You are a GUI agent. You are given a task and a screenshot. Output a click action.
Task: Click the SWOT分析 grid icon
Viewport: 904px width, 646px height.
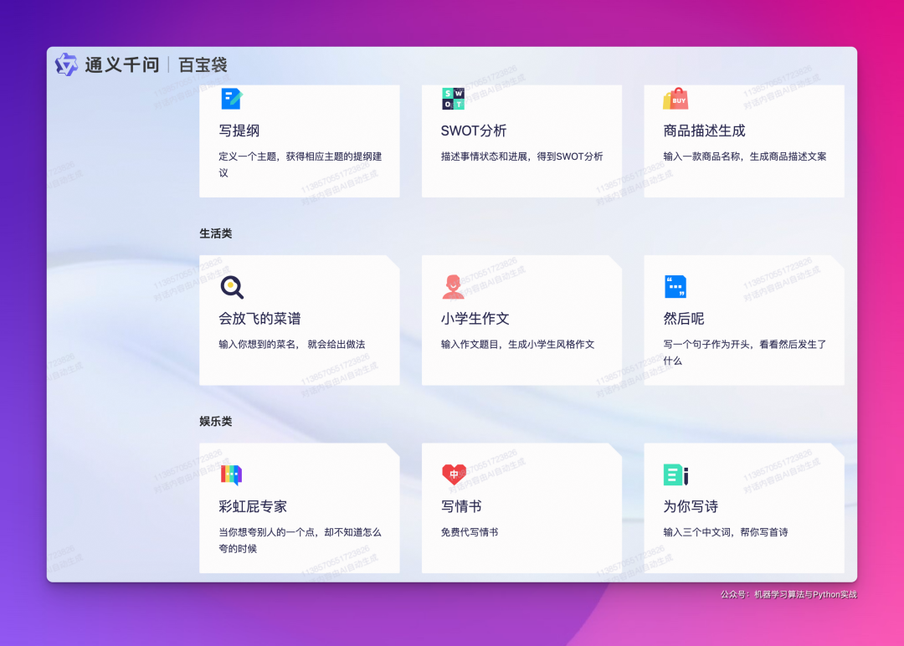click(453, 99)
